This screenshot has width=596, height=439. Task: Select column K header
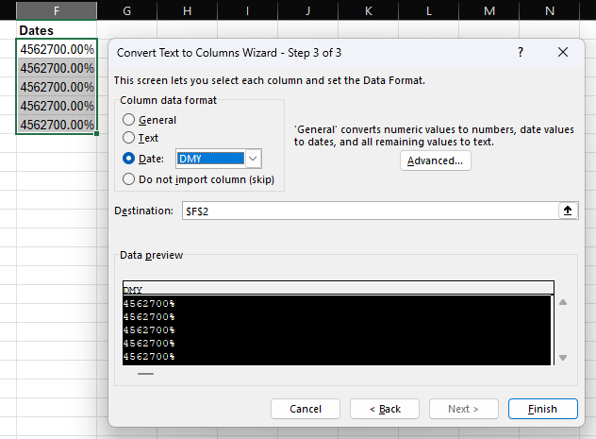369,10
